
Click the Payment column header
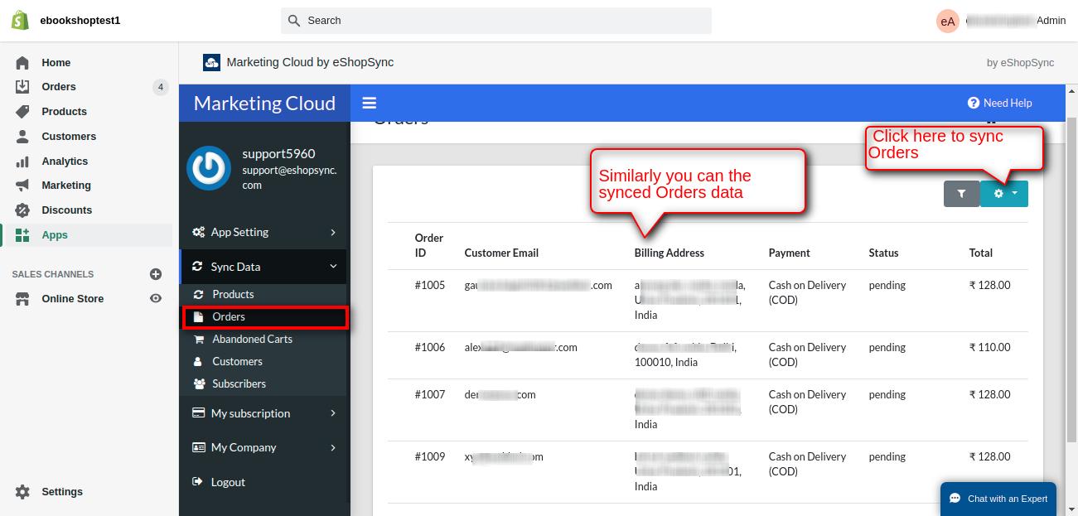coord(789,253)
